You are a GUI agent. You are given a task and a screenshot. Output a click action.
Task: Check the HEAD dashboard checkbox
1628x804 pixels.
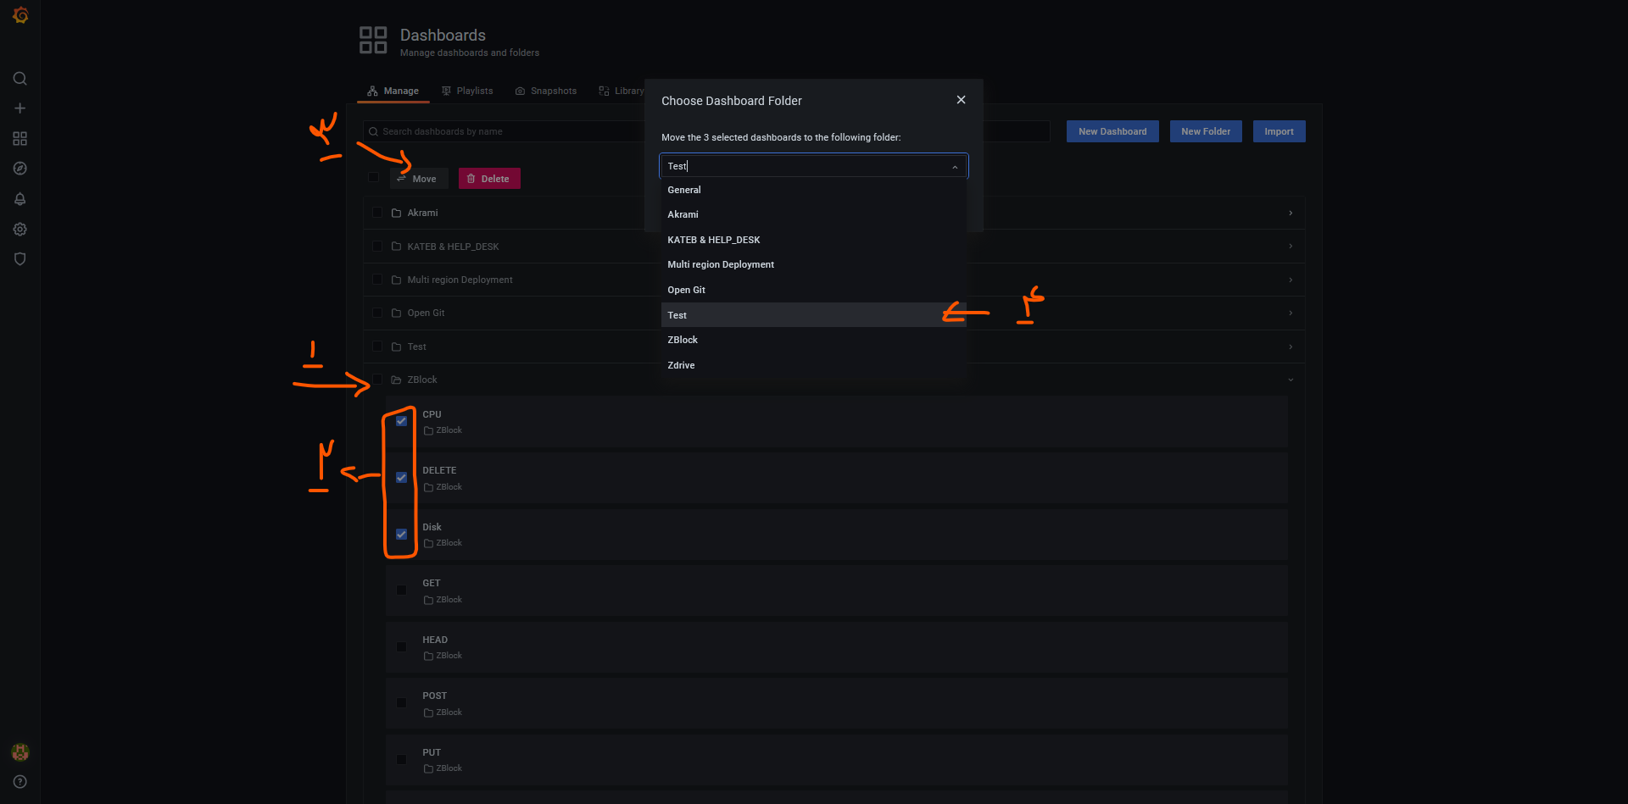tap(401, 647)
